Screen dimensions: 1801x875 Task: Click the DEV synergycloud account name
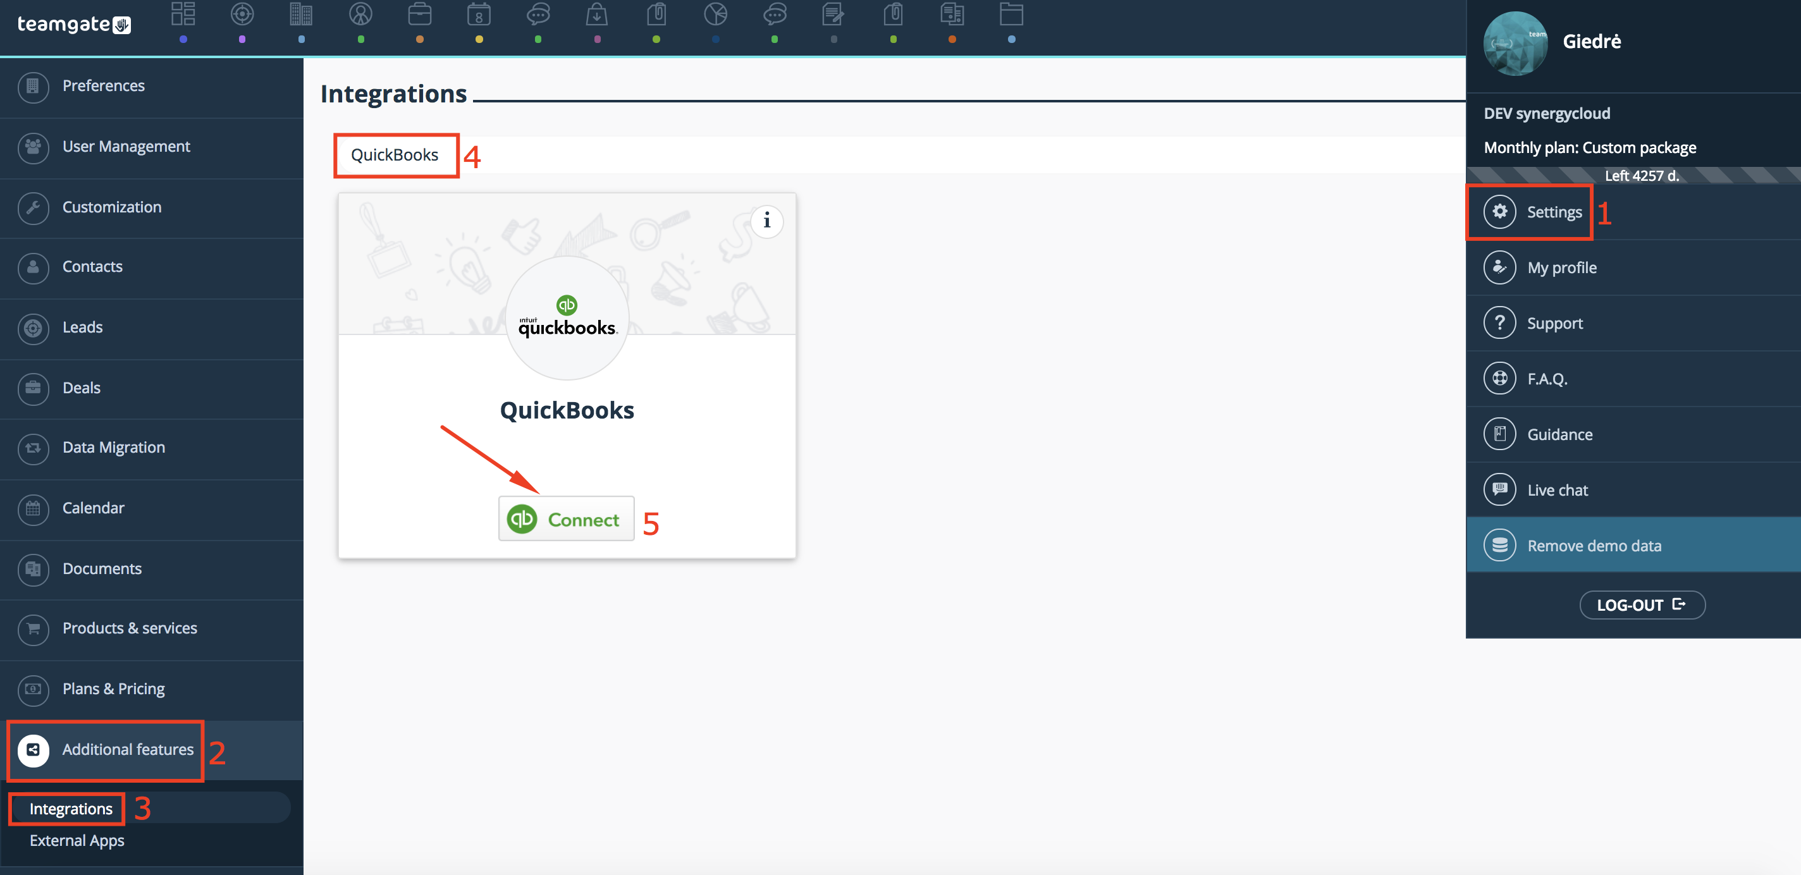(x=1547, y=114)
